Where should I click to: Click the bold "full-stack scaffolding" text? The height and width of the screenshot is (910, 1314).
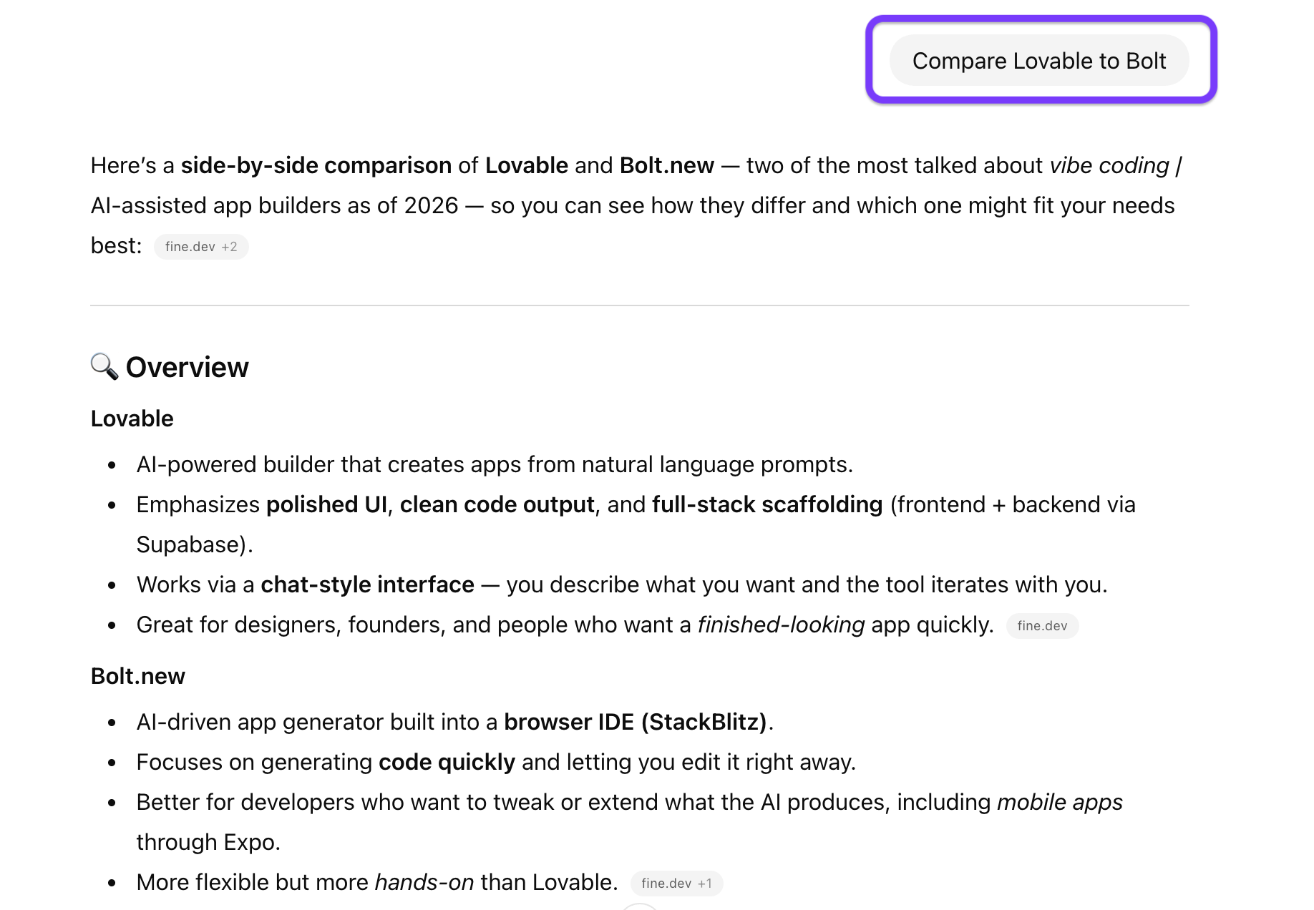[x=767, y=504]
